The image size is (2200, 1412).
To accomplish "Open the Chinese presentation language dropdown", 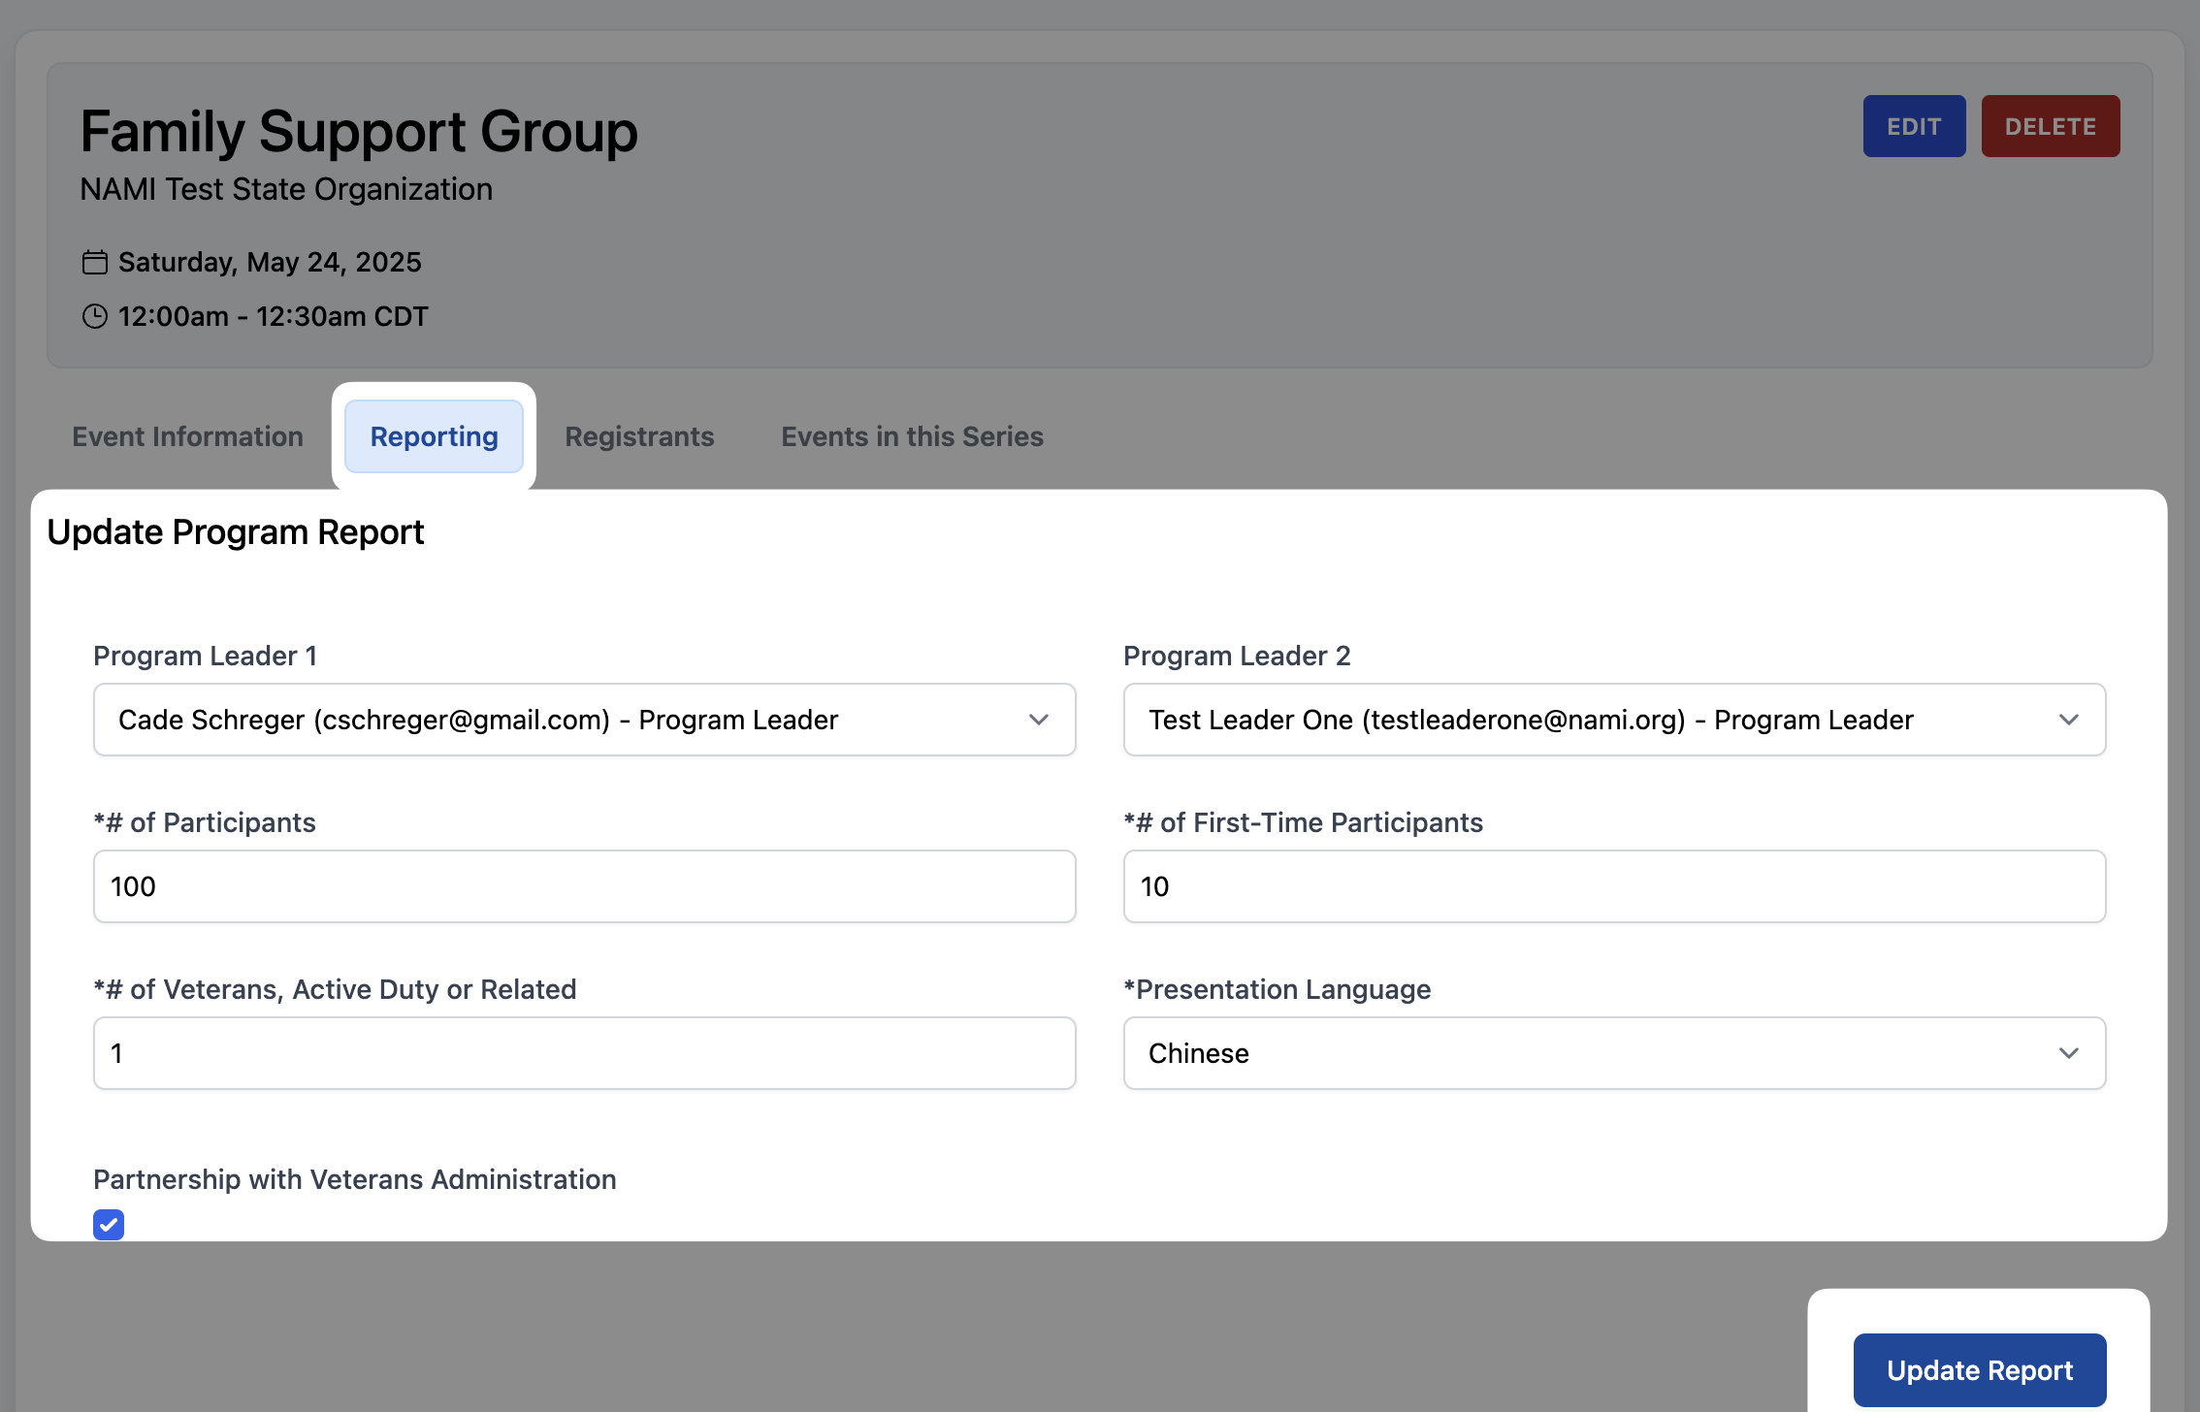I will (x=1613, y=1053).
